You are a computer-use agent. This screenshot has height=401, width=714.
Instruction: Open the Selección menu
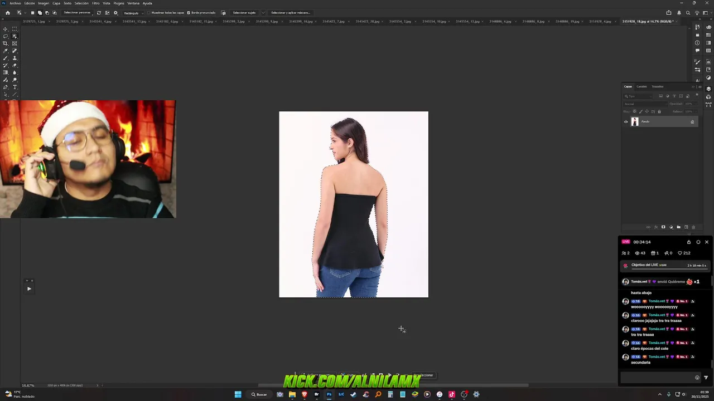[x=81, y=3]
